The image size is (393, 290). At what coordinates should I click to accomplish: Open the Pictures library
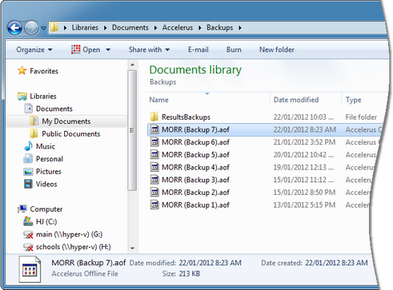[x=49, y=172]
